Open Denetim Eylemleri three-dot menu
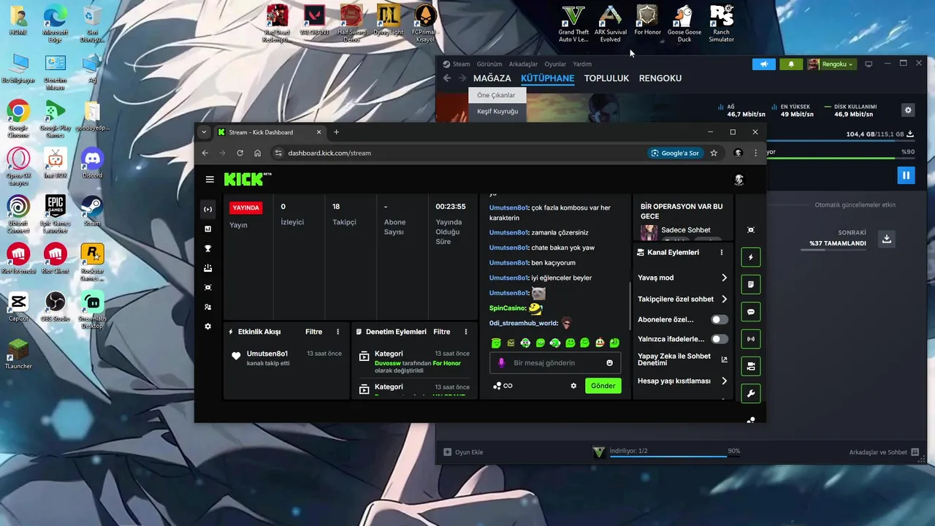 click(x=465, y=332)
